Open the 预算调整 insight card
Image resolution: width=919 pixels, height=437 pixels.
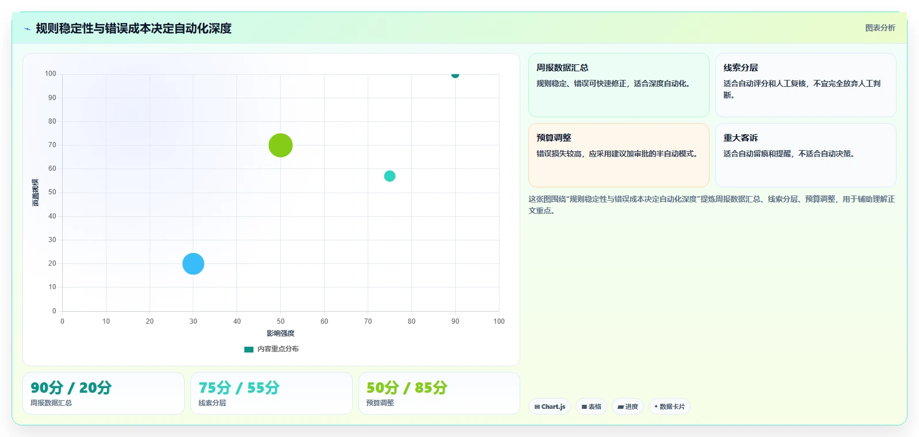coord(619,155)
